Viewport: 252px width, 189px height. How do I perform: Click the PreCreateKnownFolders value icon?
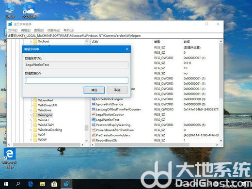point(94,135)
